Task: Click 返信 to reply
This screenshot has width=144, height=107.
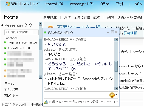Action: (x=67, y=17)
